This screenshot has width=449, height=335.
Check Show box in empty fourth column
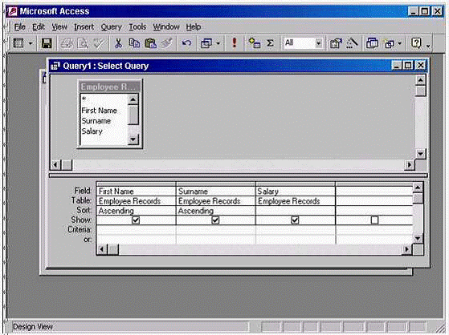374,220
